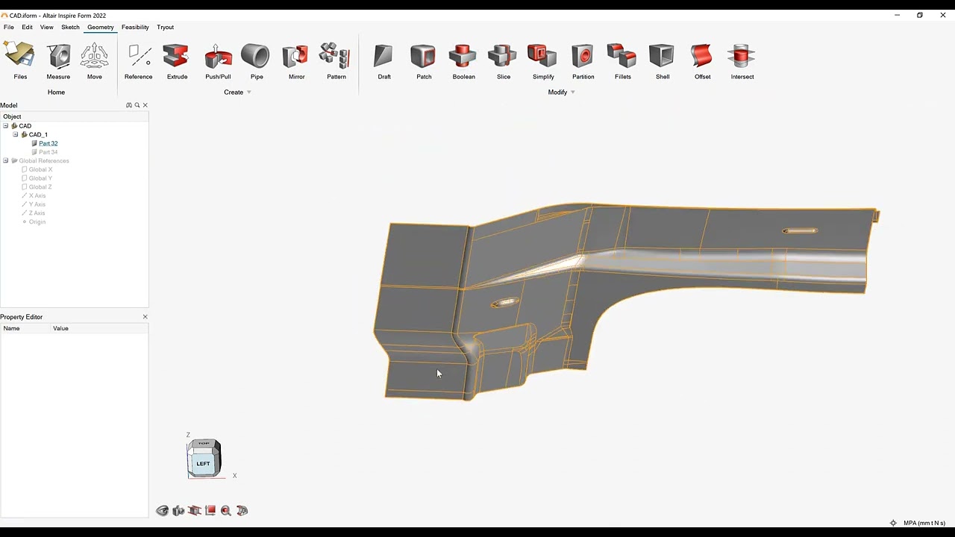The height and width of the screenshot is (537, 955).
Task: Click the camera view icon in view toolbar
Action: 178,511
